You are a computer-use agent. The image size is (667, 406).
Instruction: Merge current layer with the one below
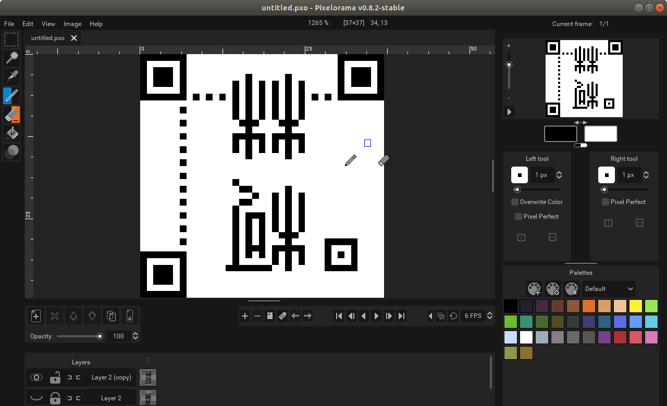coord(130,316)
